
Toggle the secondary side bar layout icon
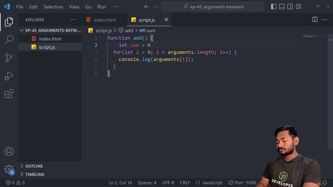(x=290, y=7)
